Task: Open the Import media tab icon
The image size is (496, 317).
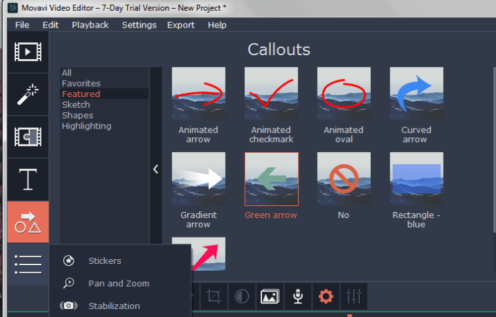Action: (x=28, y=52)
